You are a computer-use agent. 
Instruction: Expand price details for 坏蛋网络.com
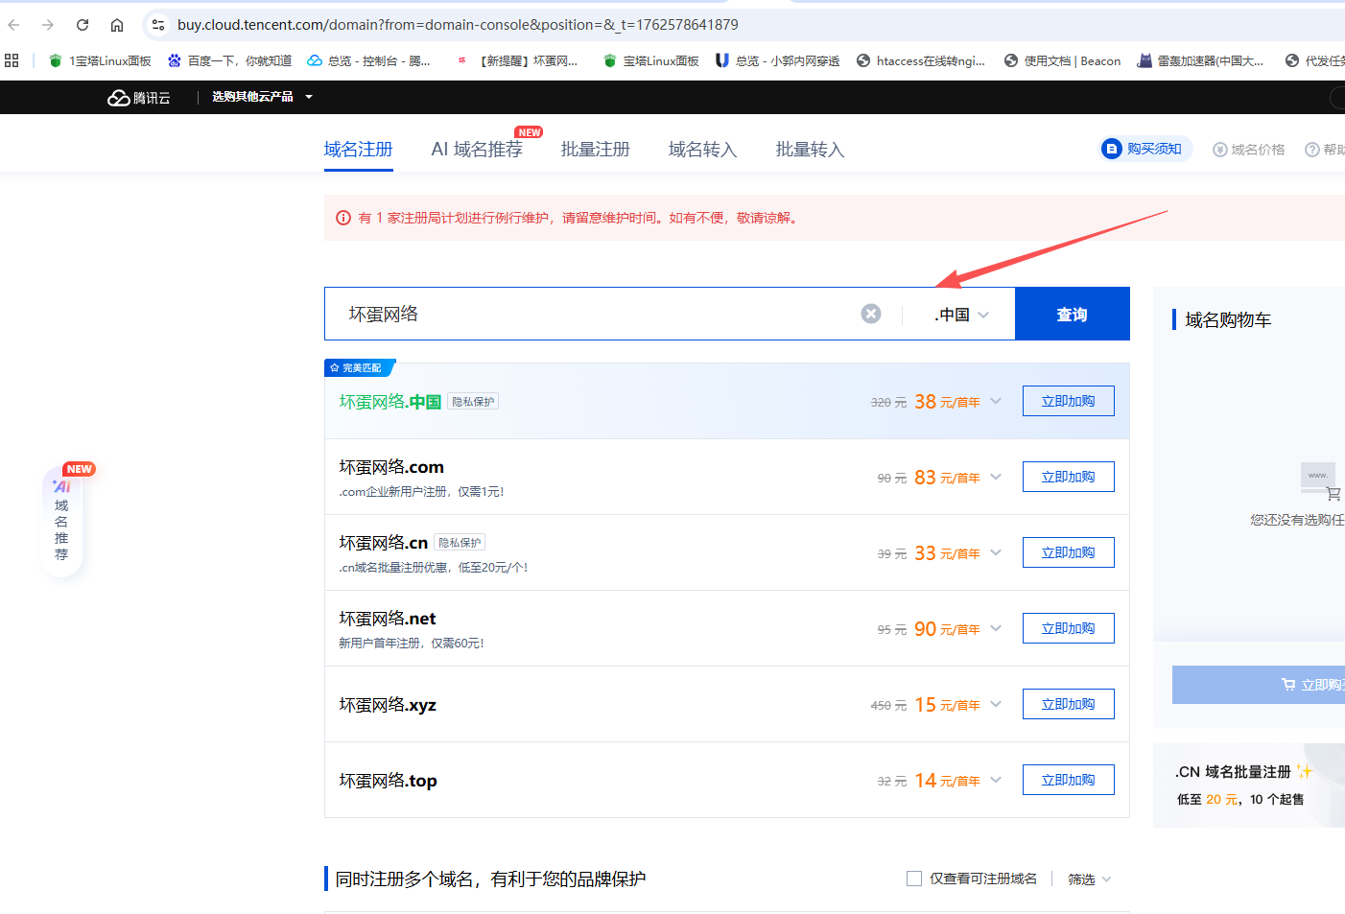996,477
